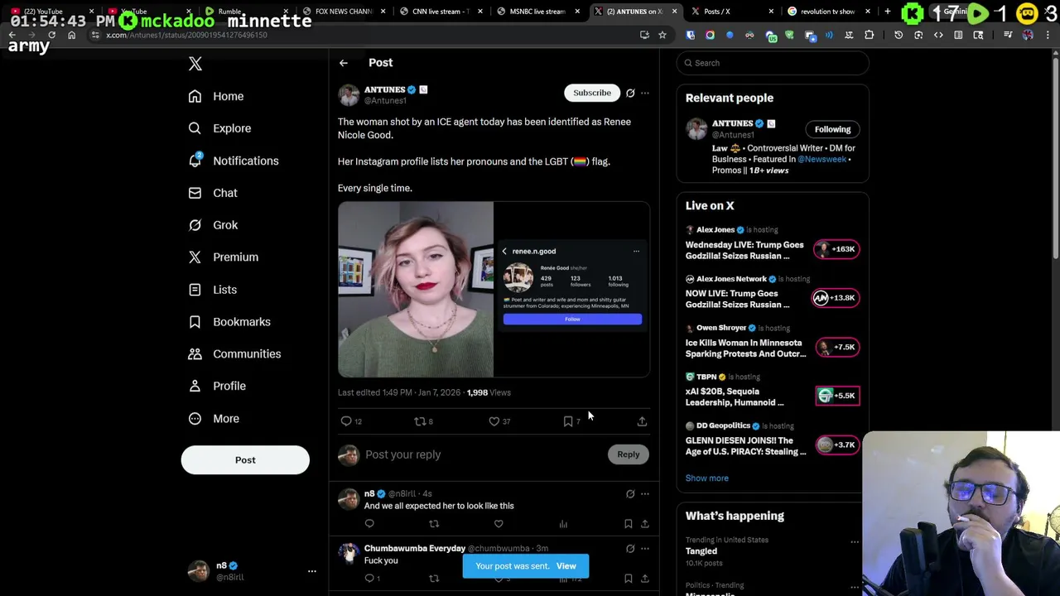Open the TBPN live +5.5K badge
1060x596 pixels.
[837, 396]
